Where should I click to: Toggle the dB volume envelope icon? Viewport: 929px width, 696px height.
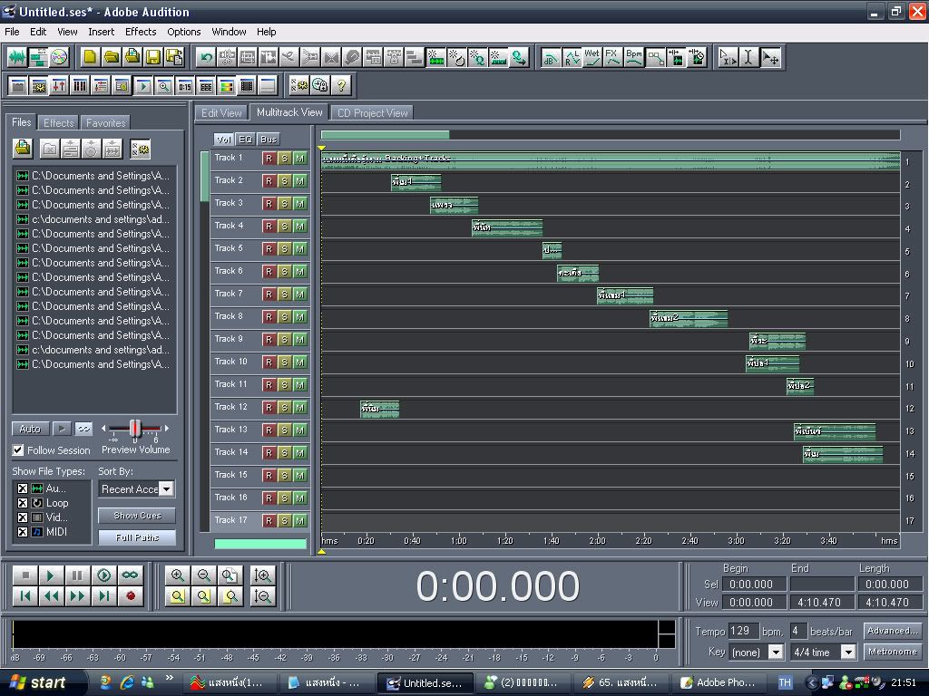(x=550, y=57)
